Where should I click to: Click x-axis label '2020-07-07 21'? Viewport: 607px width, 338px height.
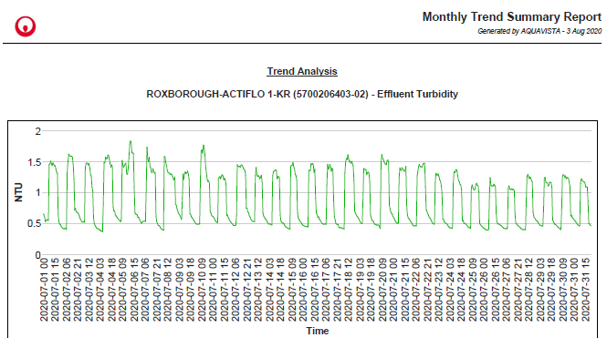(157, 290)
